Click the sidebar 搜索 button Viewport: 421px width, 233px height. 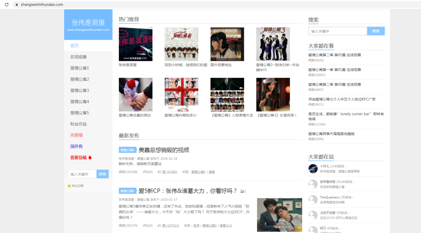click(x=103, y=174)
